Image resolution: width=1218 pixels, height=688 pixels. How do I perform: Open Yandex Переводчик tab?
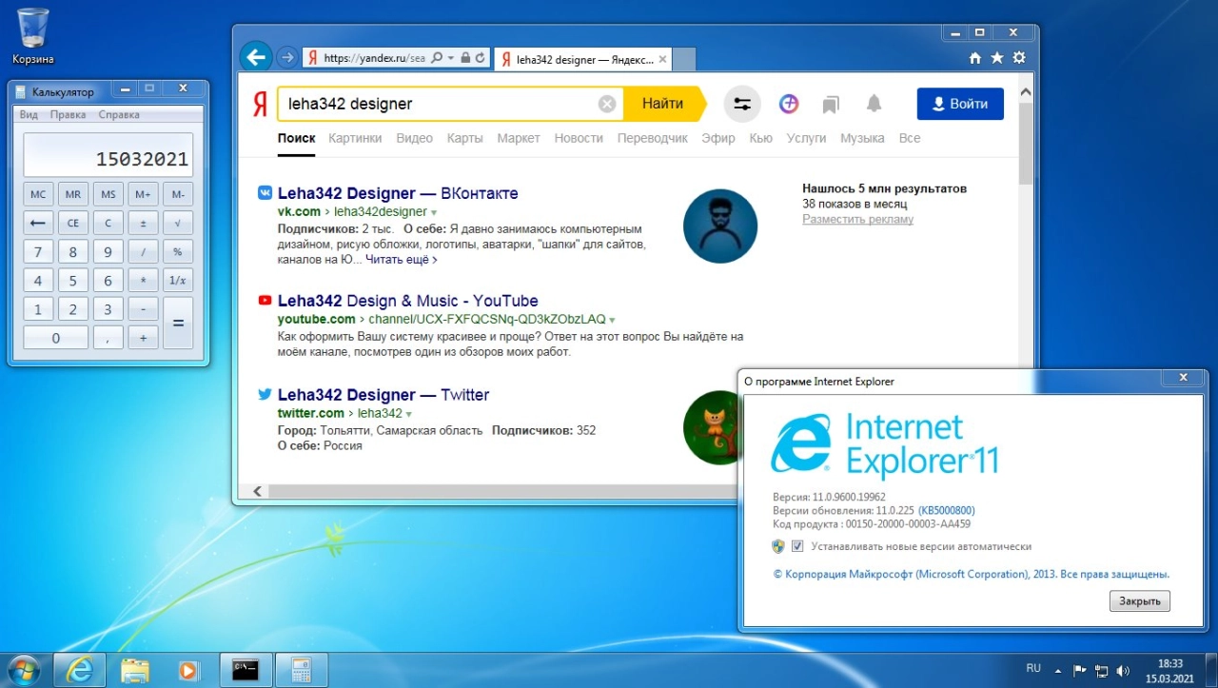(652, 138)
